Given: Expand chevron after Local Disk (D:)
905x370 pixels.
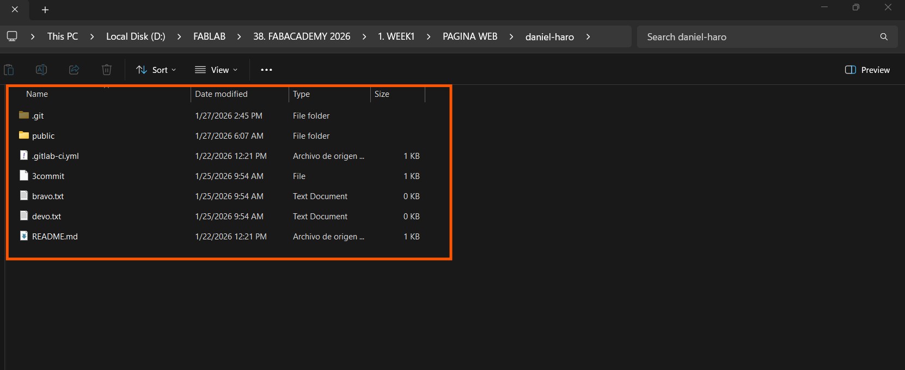Looking at the screenshot, I should (x=179, y=36).
